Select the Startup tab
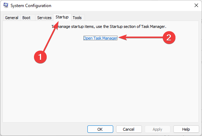This screenshot has width=202, height=136. click(62, 17)
